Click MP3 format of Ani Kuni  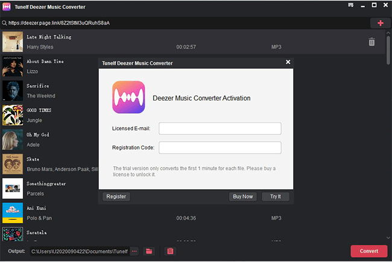coord(276,218)
